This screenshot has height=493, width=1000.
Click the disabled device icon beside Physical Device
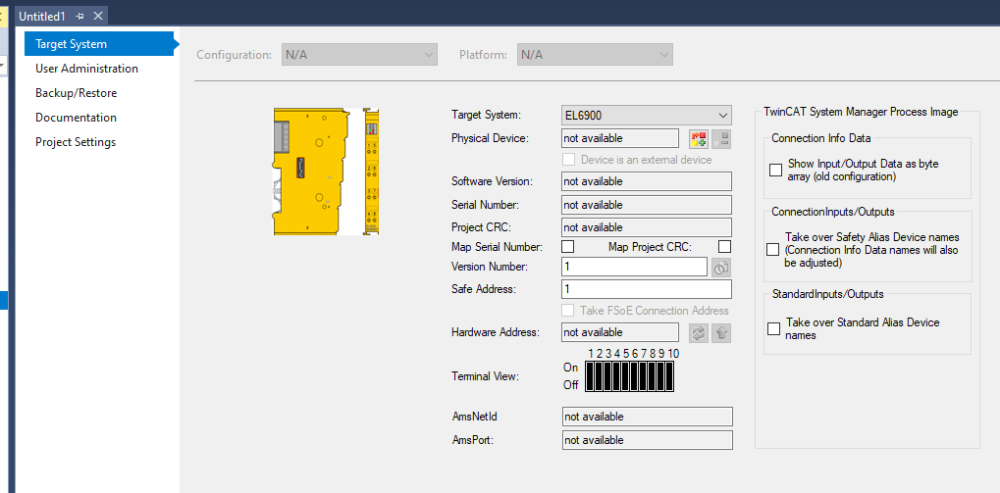[721, 138]
